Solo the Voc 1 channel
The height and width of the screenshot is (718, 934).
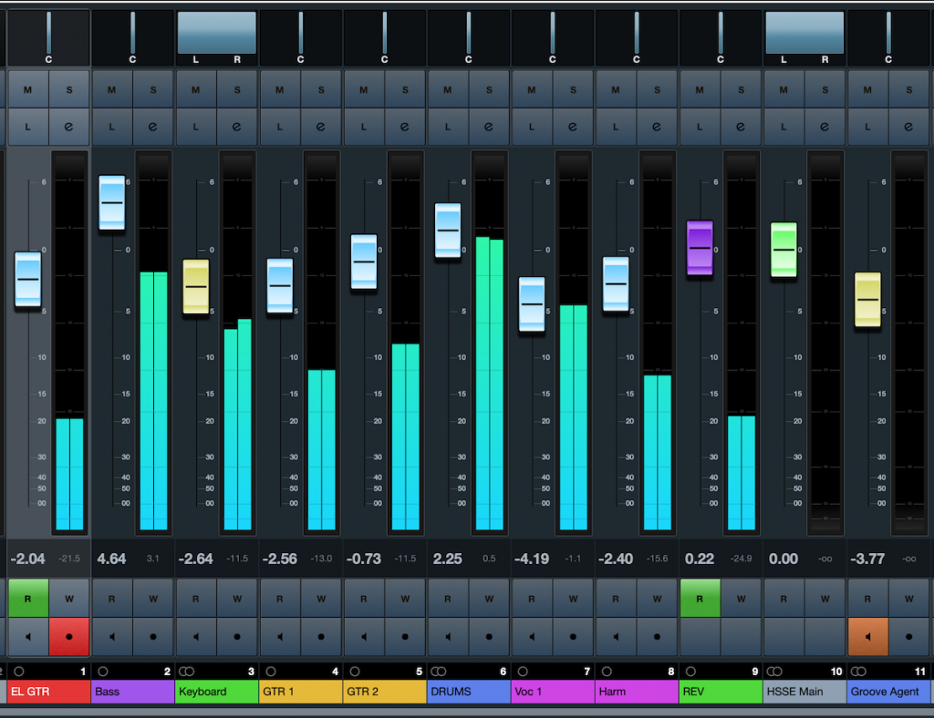[572, 88]
